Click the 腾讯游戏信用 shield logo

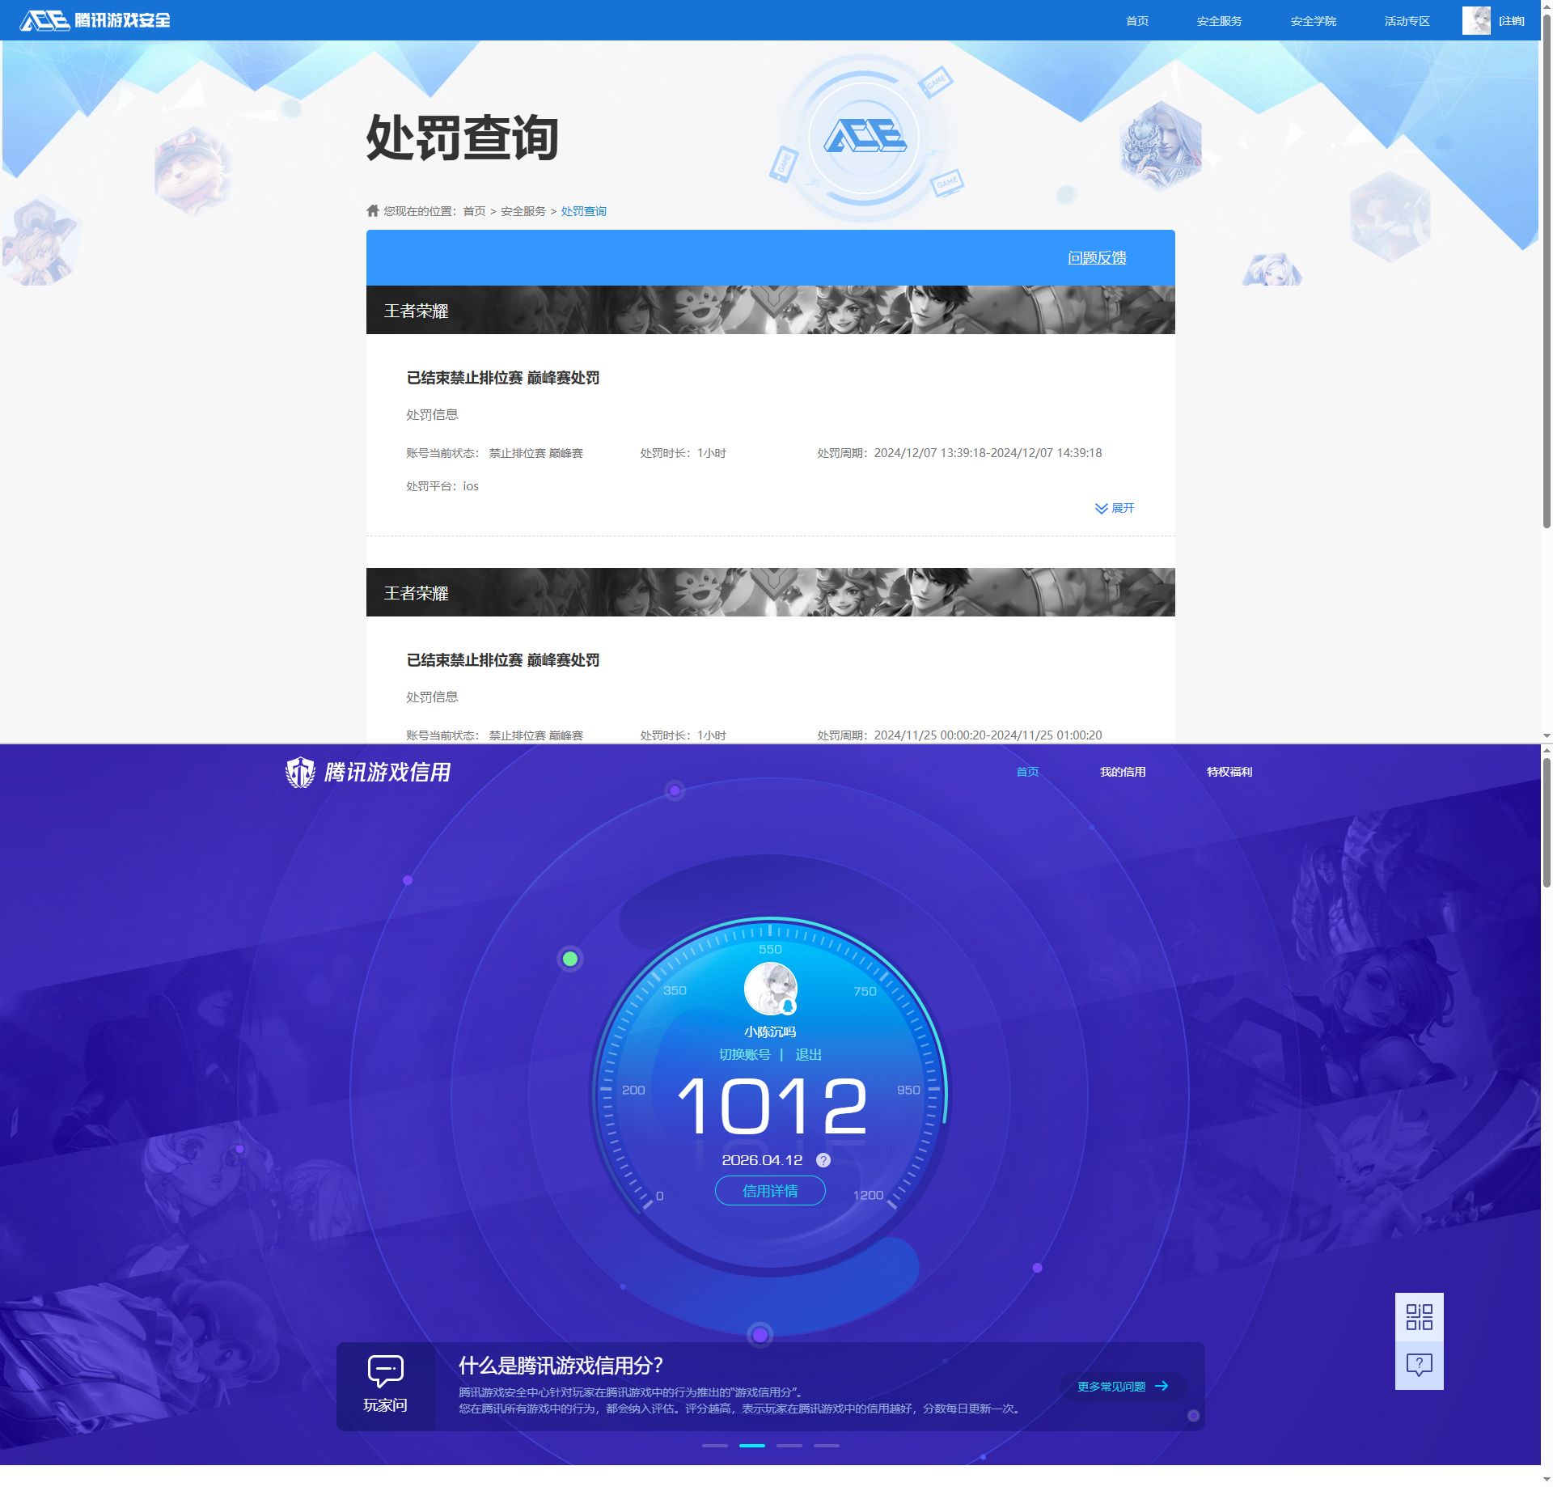coord(298,771)
